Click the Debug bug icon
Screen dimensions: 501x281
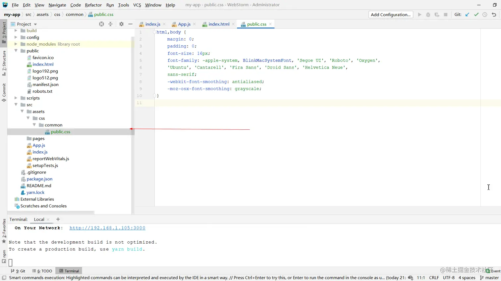(x=428, y=15)
